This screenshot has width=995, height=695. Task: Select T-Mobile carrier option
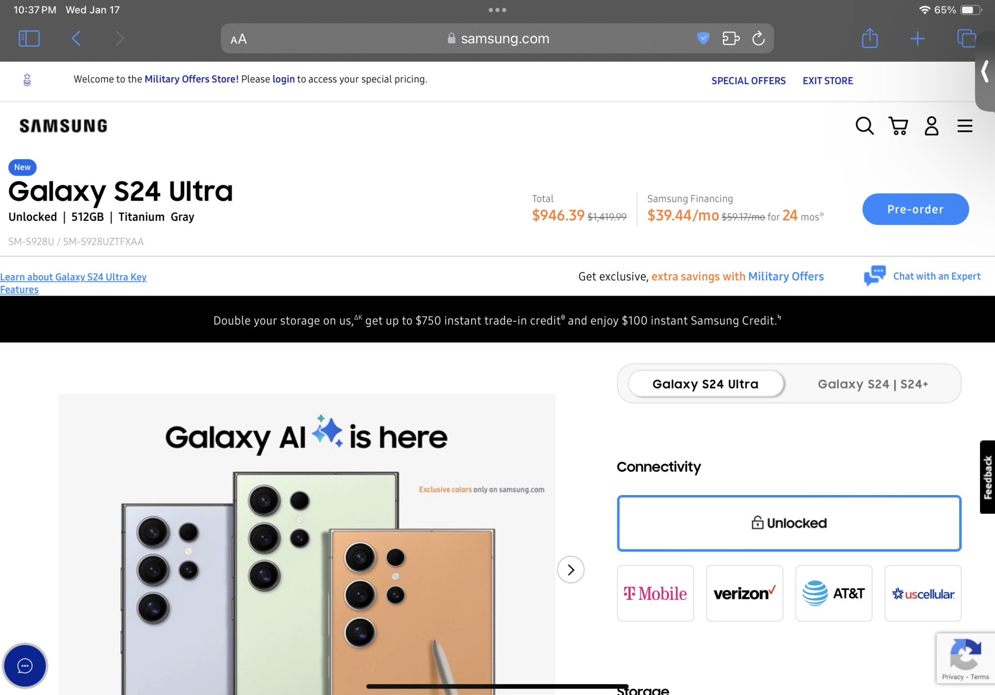point(655,593)
